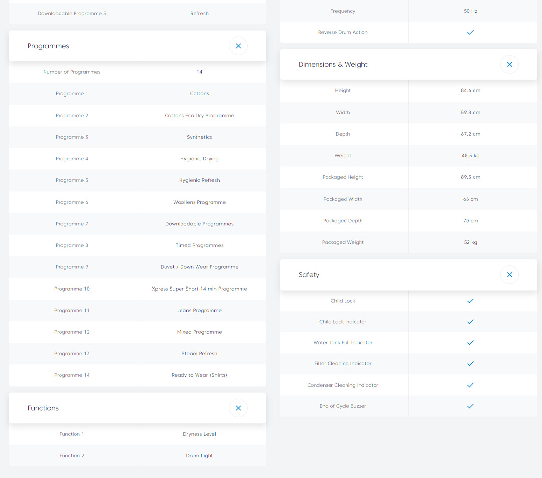The height and width of the screenshot is (478, 542).
Task: Toggle the Programmes section header
Action: [x=49, y=46]
